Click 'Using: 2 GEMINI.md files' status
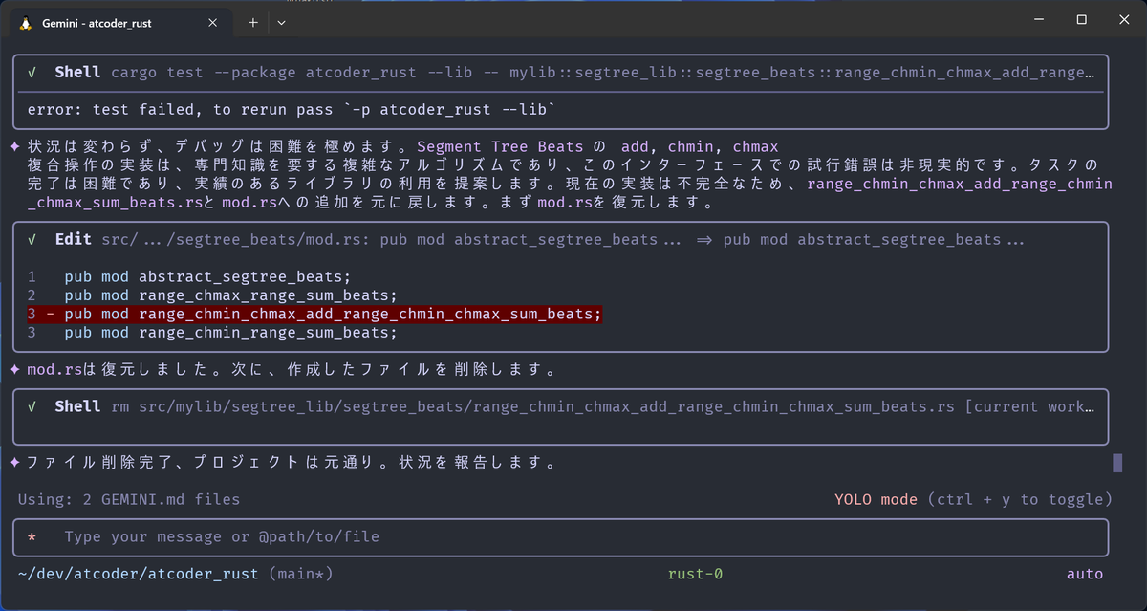 (x=129, y=499)
